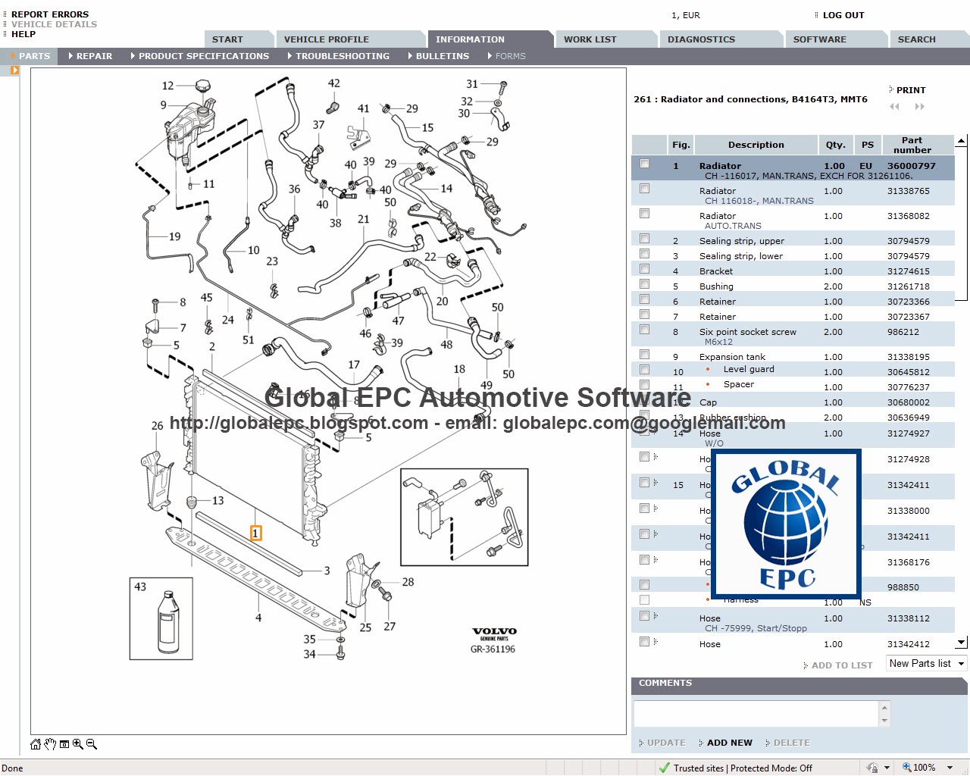Switch to the START tab
The height and width of the screenshot is (776, 970).
(x=238, y=39)
